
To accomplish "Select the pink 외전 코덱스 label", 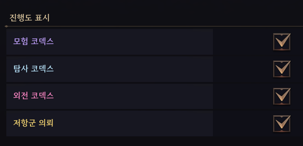I will [33, 96].
